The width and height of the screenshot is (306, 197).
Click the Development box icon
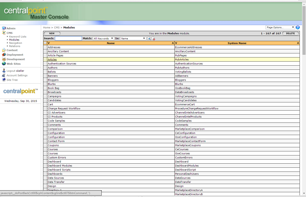[4, 59]
